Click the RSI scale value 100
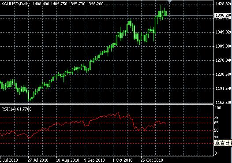This screenshot has height=163, width=232. (x=218, y=108)
